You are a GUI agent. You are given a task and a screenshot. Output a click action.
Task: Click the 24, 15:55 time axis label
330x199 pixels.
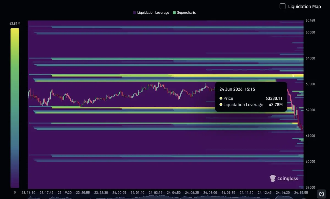301,193
